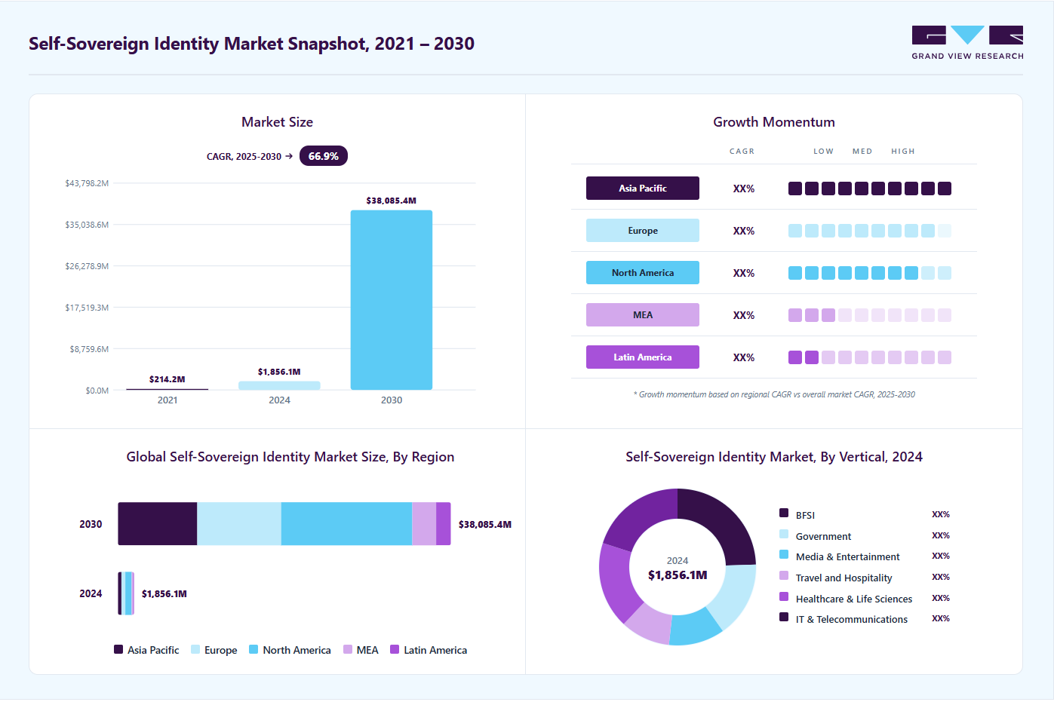Image resolution: width=1054 pixels, height=705 pixels.
Task: Click the XX% CAGR value in Asia Pacific row
Action: (x=744, y=189)
